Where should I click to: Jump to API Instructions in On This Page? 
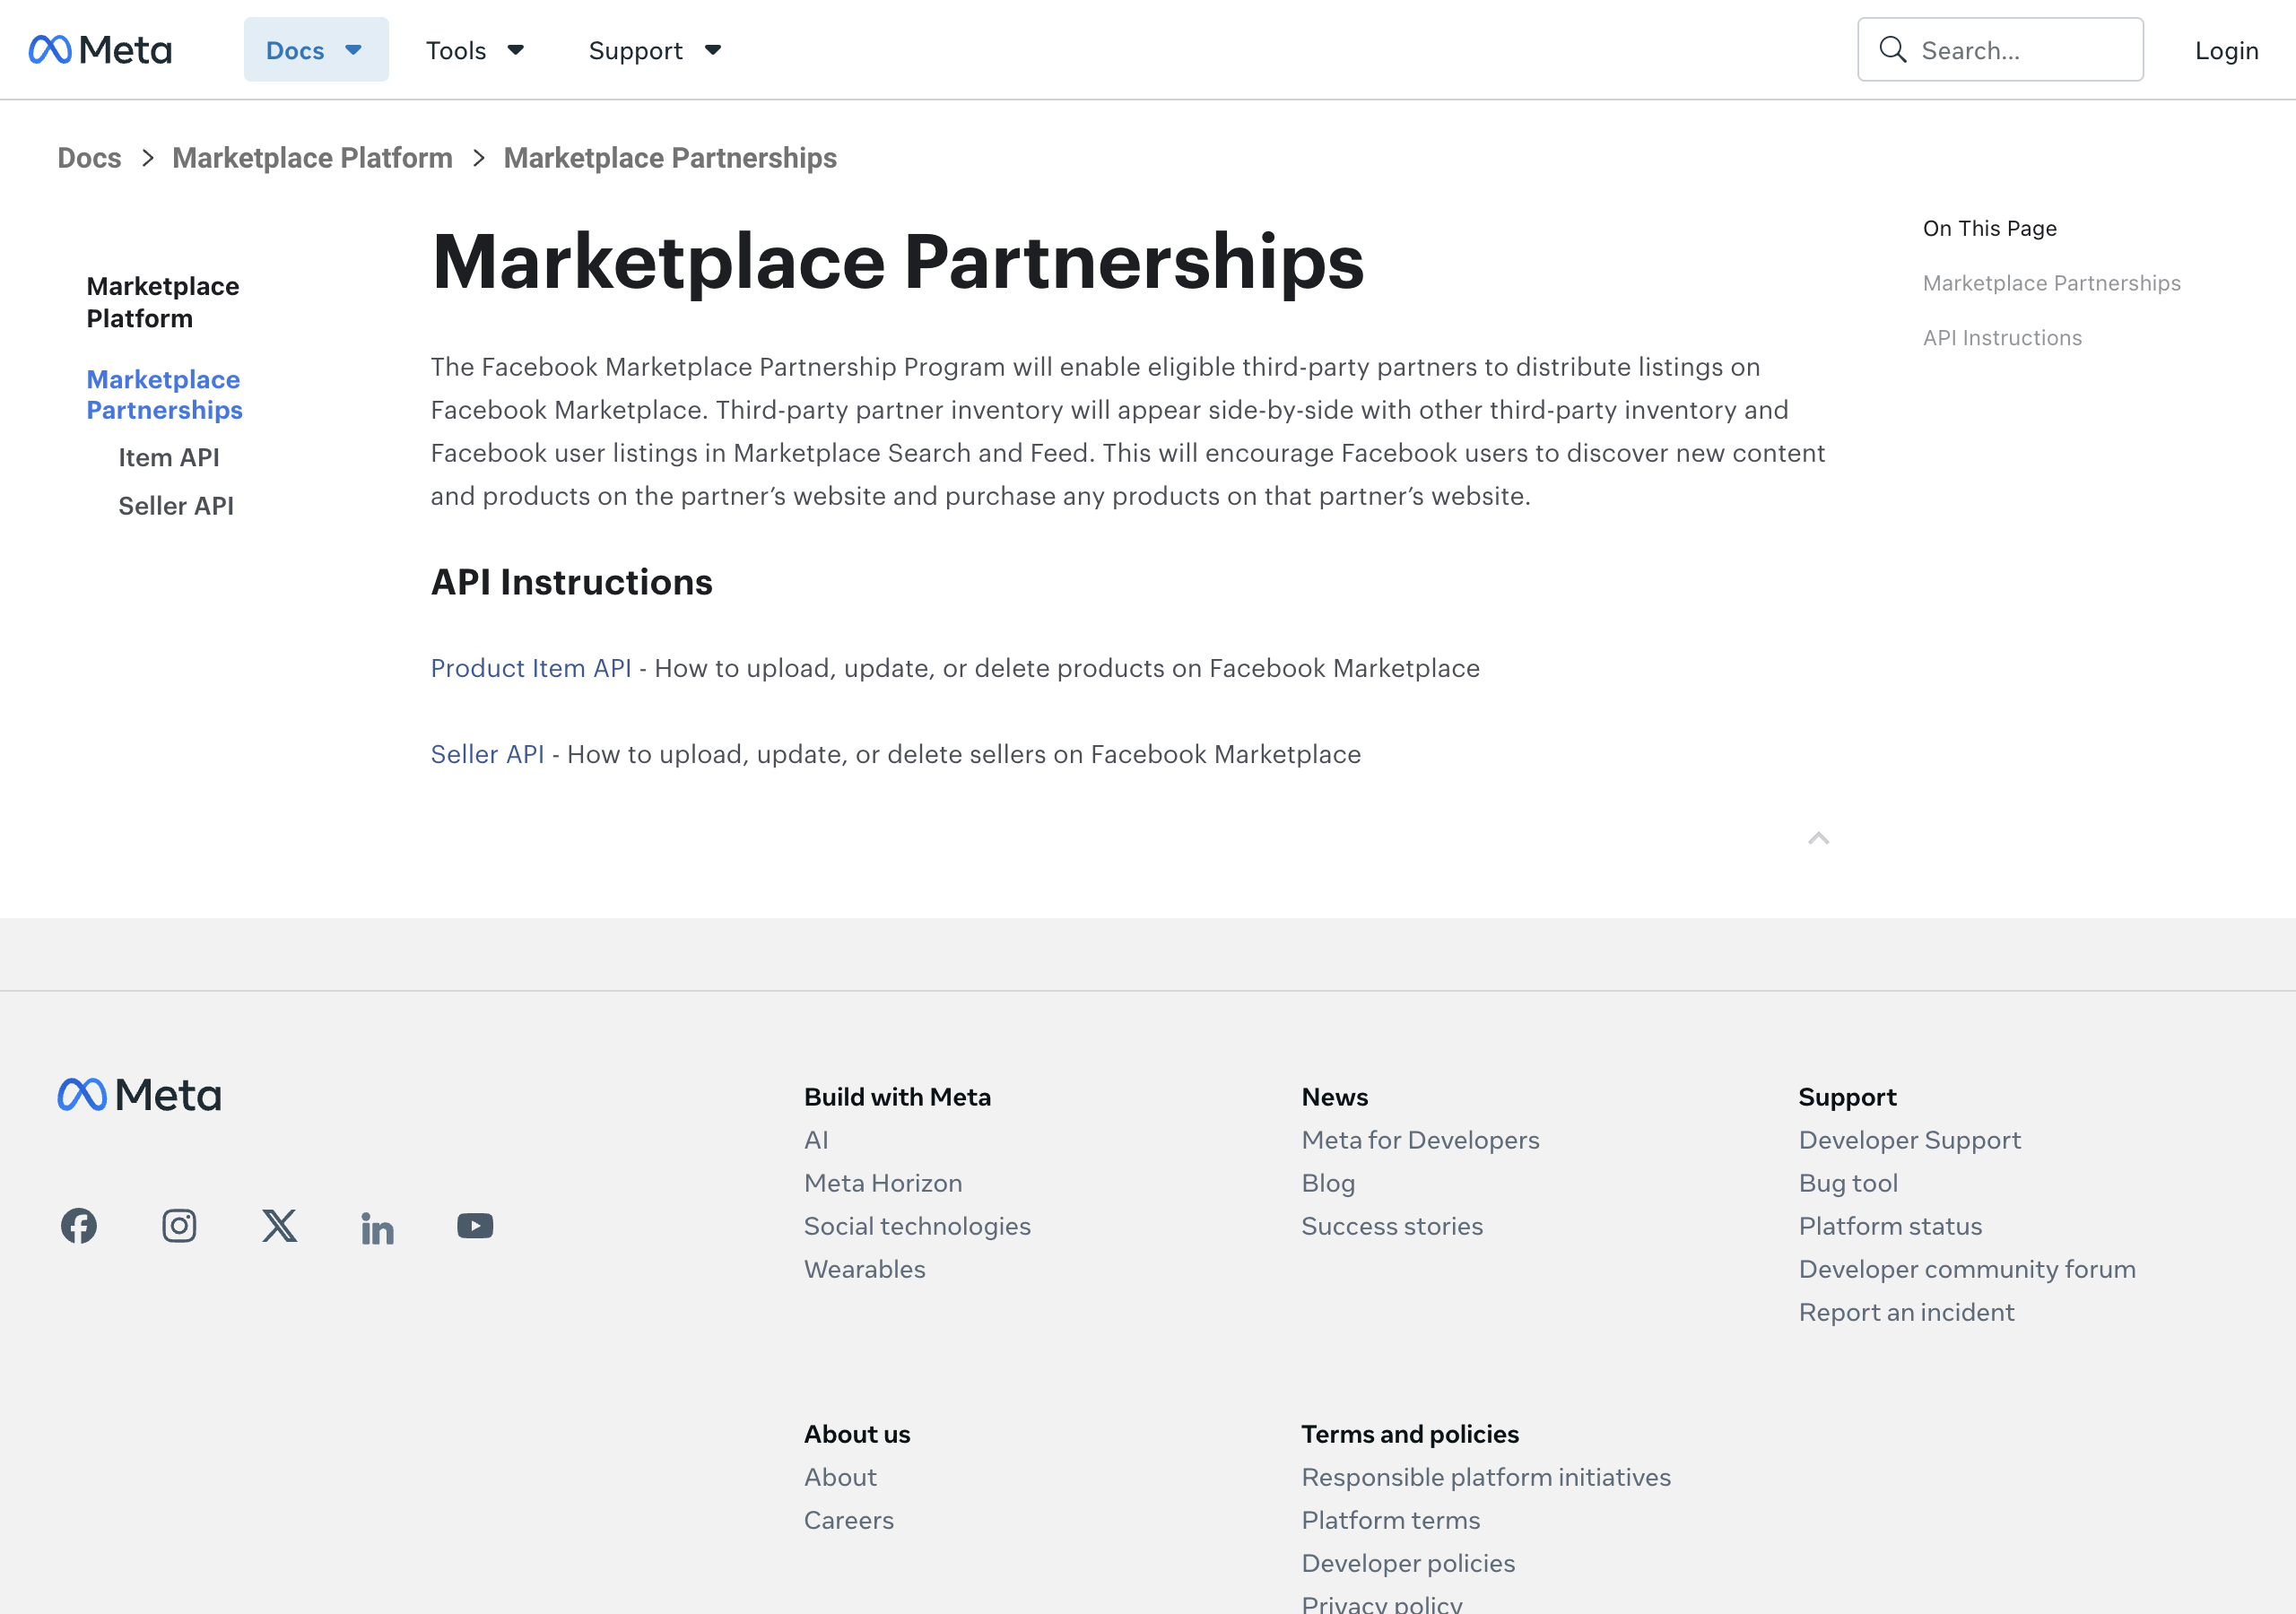[2002, 338]
